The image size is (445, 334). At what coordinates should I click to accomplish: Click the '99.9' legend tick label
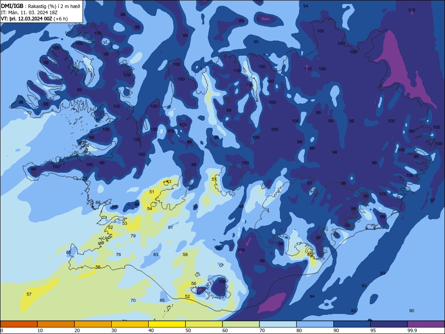click(412, 330)
